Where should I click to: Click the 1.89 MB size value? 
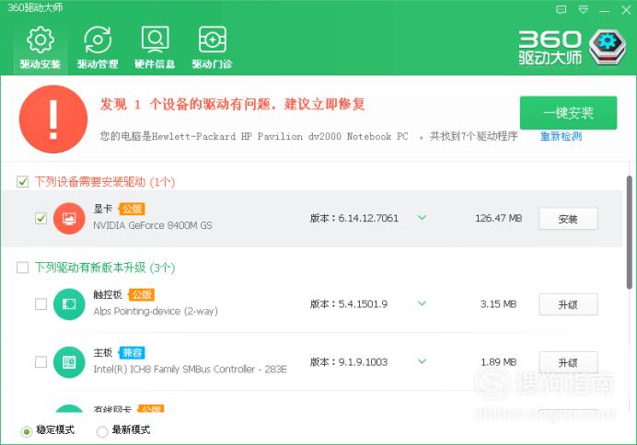point(499,362)
